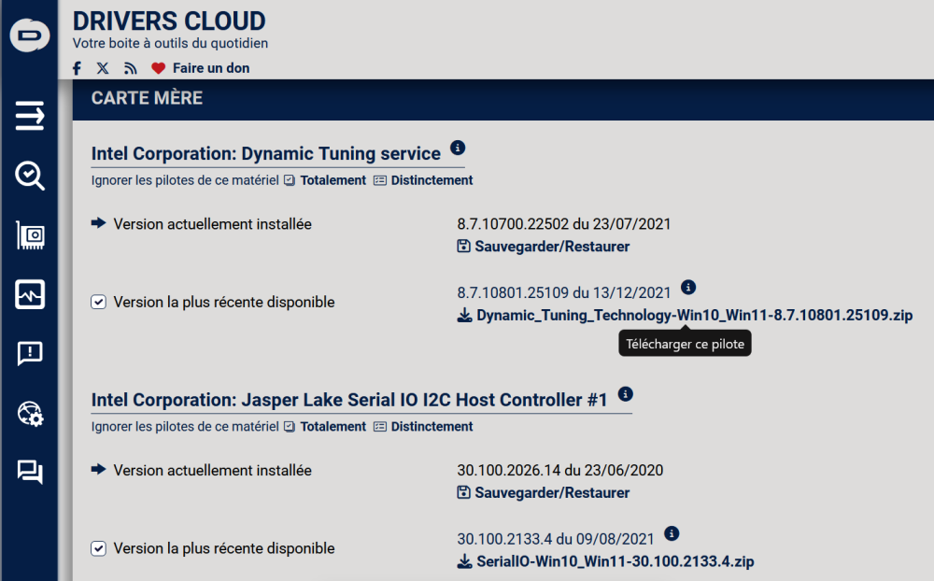Click info icon next to 8.7.10801.25109 version
Screen dimensions: 934x581
688,287
